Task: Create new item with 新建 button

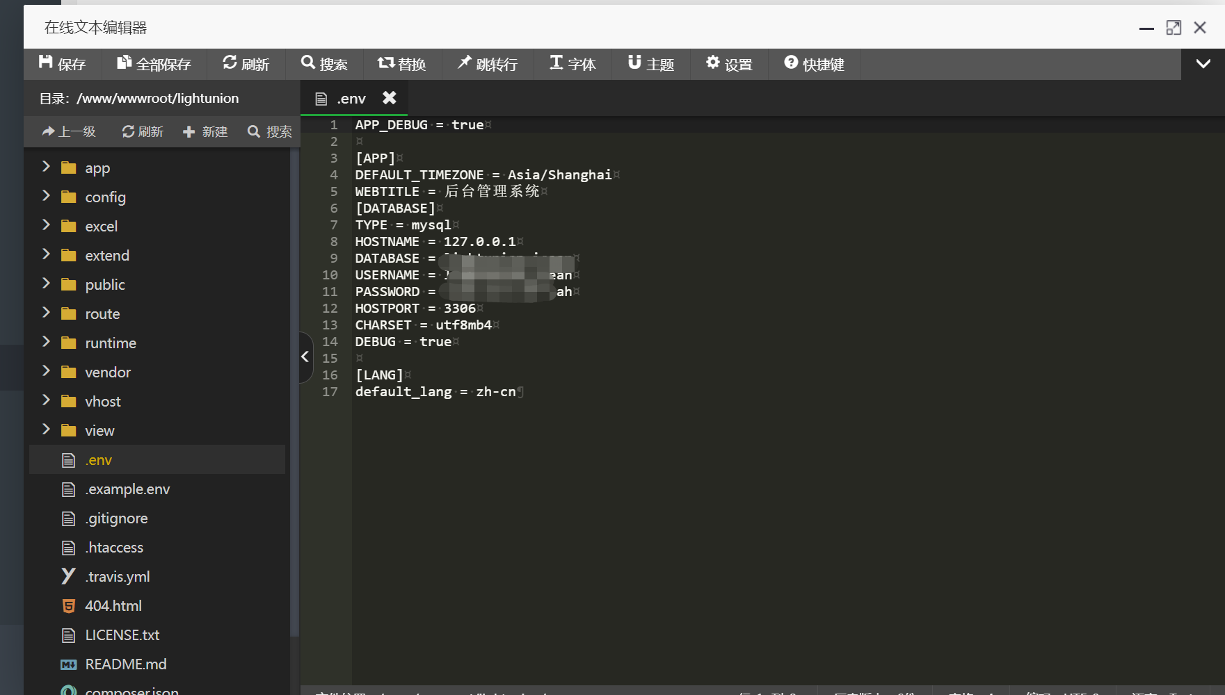Action: click(205, 131)
